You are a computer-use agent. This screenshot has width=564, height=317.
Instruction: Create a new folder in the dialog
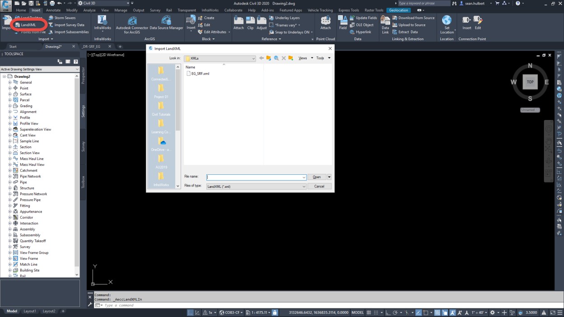click(x=291, y=58)
